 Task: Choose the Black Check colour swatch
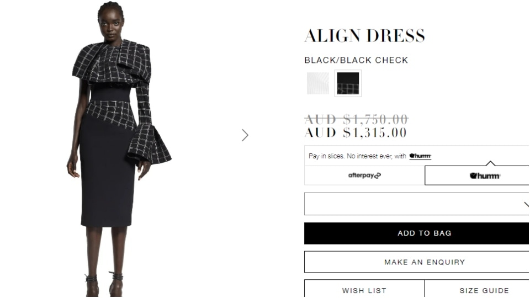(x=348, y=83)
